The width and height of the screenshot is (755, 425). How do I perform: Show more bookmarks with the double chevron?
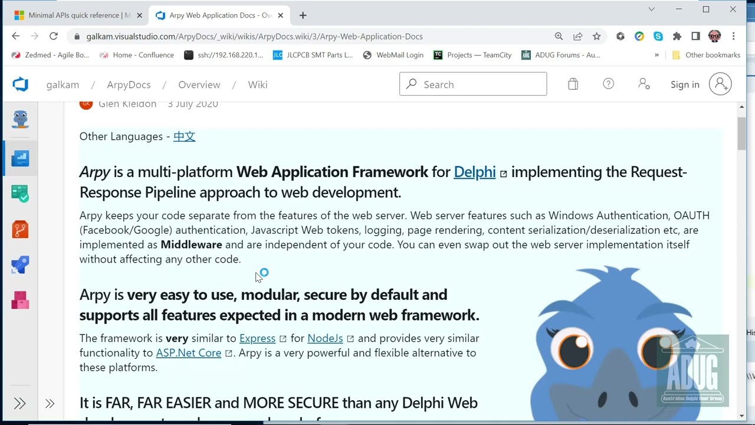pos(656,55)
